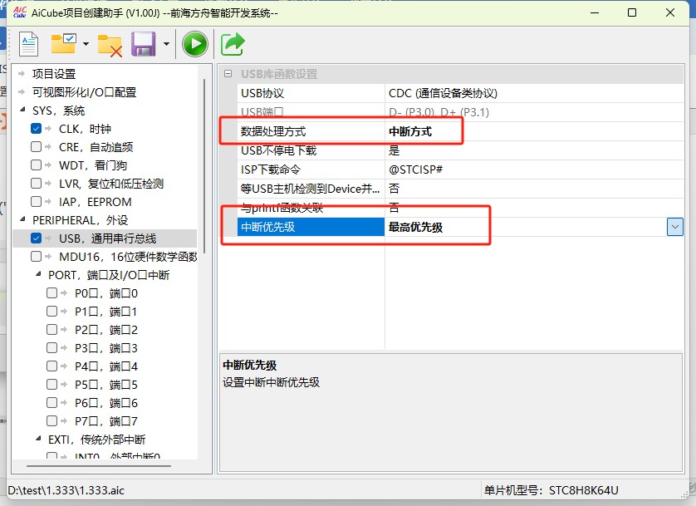Check the P5口 端口5 checkbox
The image size is (696, 506).
pos(52,385)
